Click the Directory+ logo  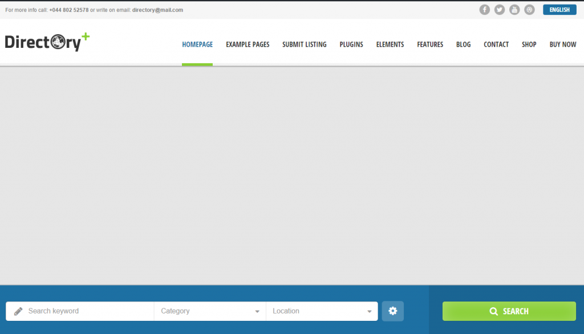47,42
